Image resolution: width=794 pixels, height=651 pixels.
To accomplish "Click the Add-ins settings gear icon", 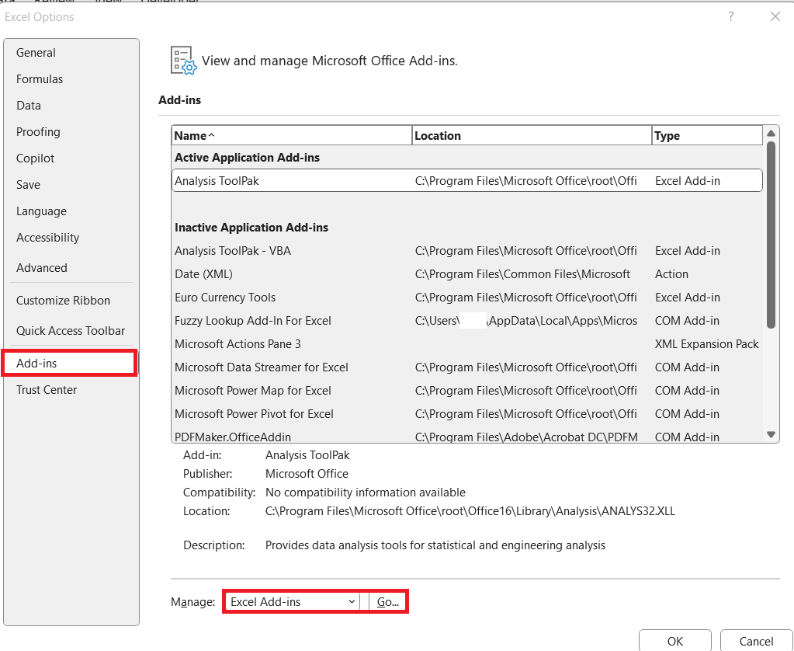I will tap(183, 61).
